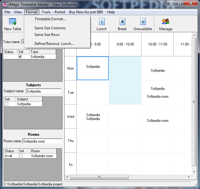Click the Tue row header
The image size is (200, 189).
click(x=70, y=93)
